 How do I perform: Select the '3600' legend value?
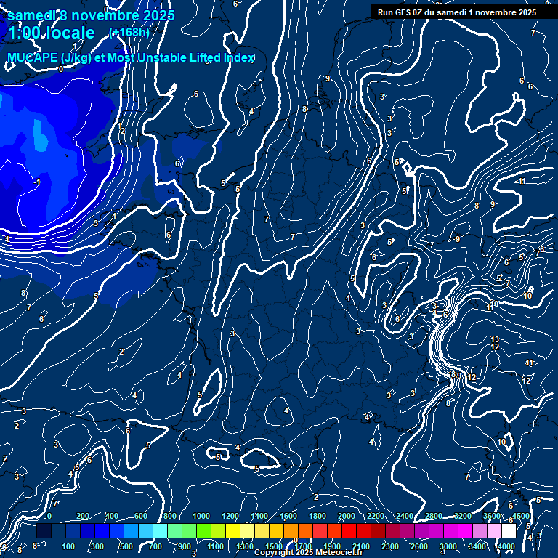click(x=492, y=516)
